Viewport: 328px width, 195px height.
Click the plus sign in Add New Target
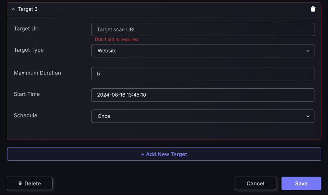pos(143,154)
